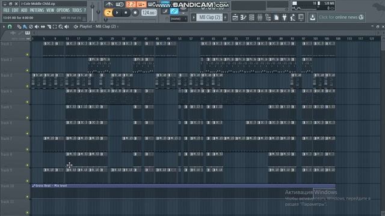
Task: Open the global snap (none) selector
Action: click(x=178, y=19)
